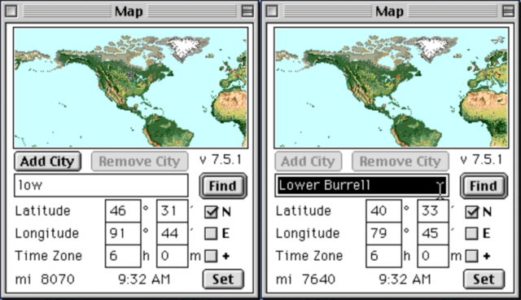This screenshot has width=521, height=300.
Task: Toggle the plus time zone checkbox in right window
Action: (472, 256)
